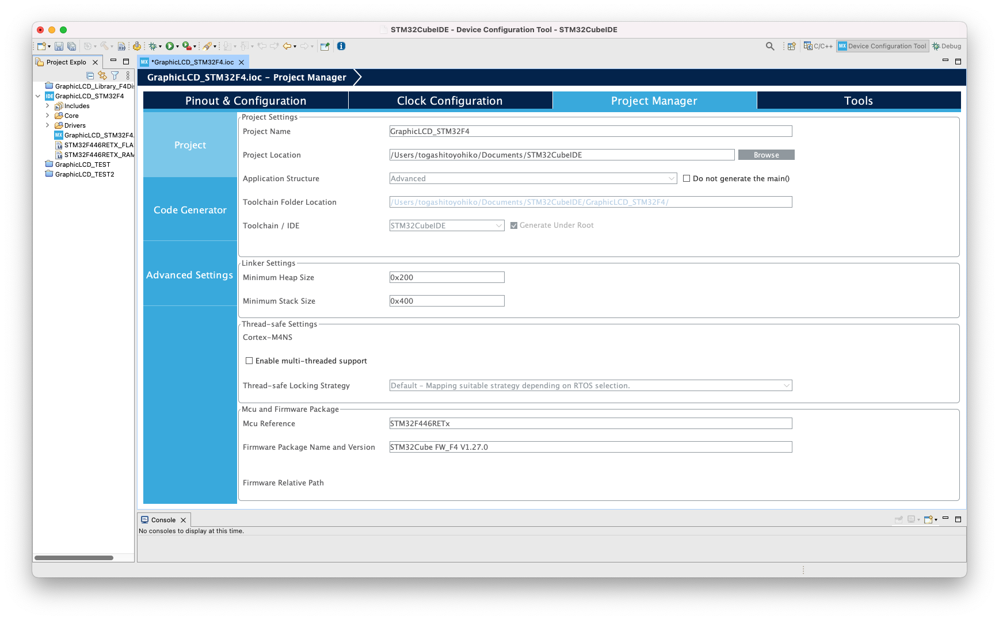Open the Search magnifier icon
Viewport: 999px width, 620px height.
[770, 46]
